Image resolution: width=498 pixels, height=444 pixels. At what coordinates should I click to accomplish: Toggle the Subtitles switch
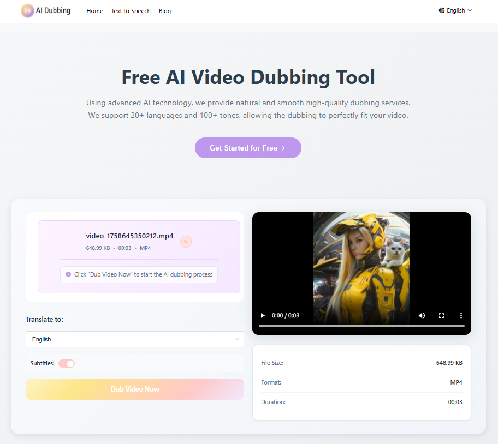[x=67, y=363]
